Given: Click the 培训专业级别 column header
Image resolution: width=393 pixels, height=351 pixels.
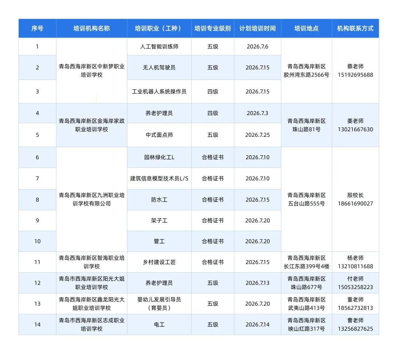Looking at the screenshot, I should point(213,28).
